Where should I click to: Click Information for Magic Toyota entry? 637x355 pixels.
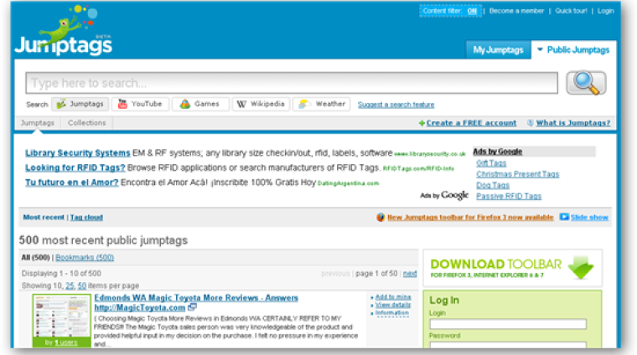point(392,313)
